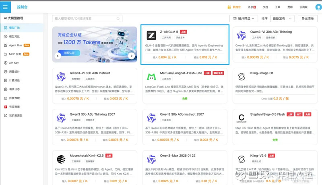Open Qwen3 30b A3b Thinking 2507 title
This screenshot has height=185, width=322.
(92, 114)
